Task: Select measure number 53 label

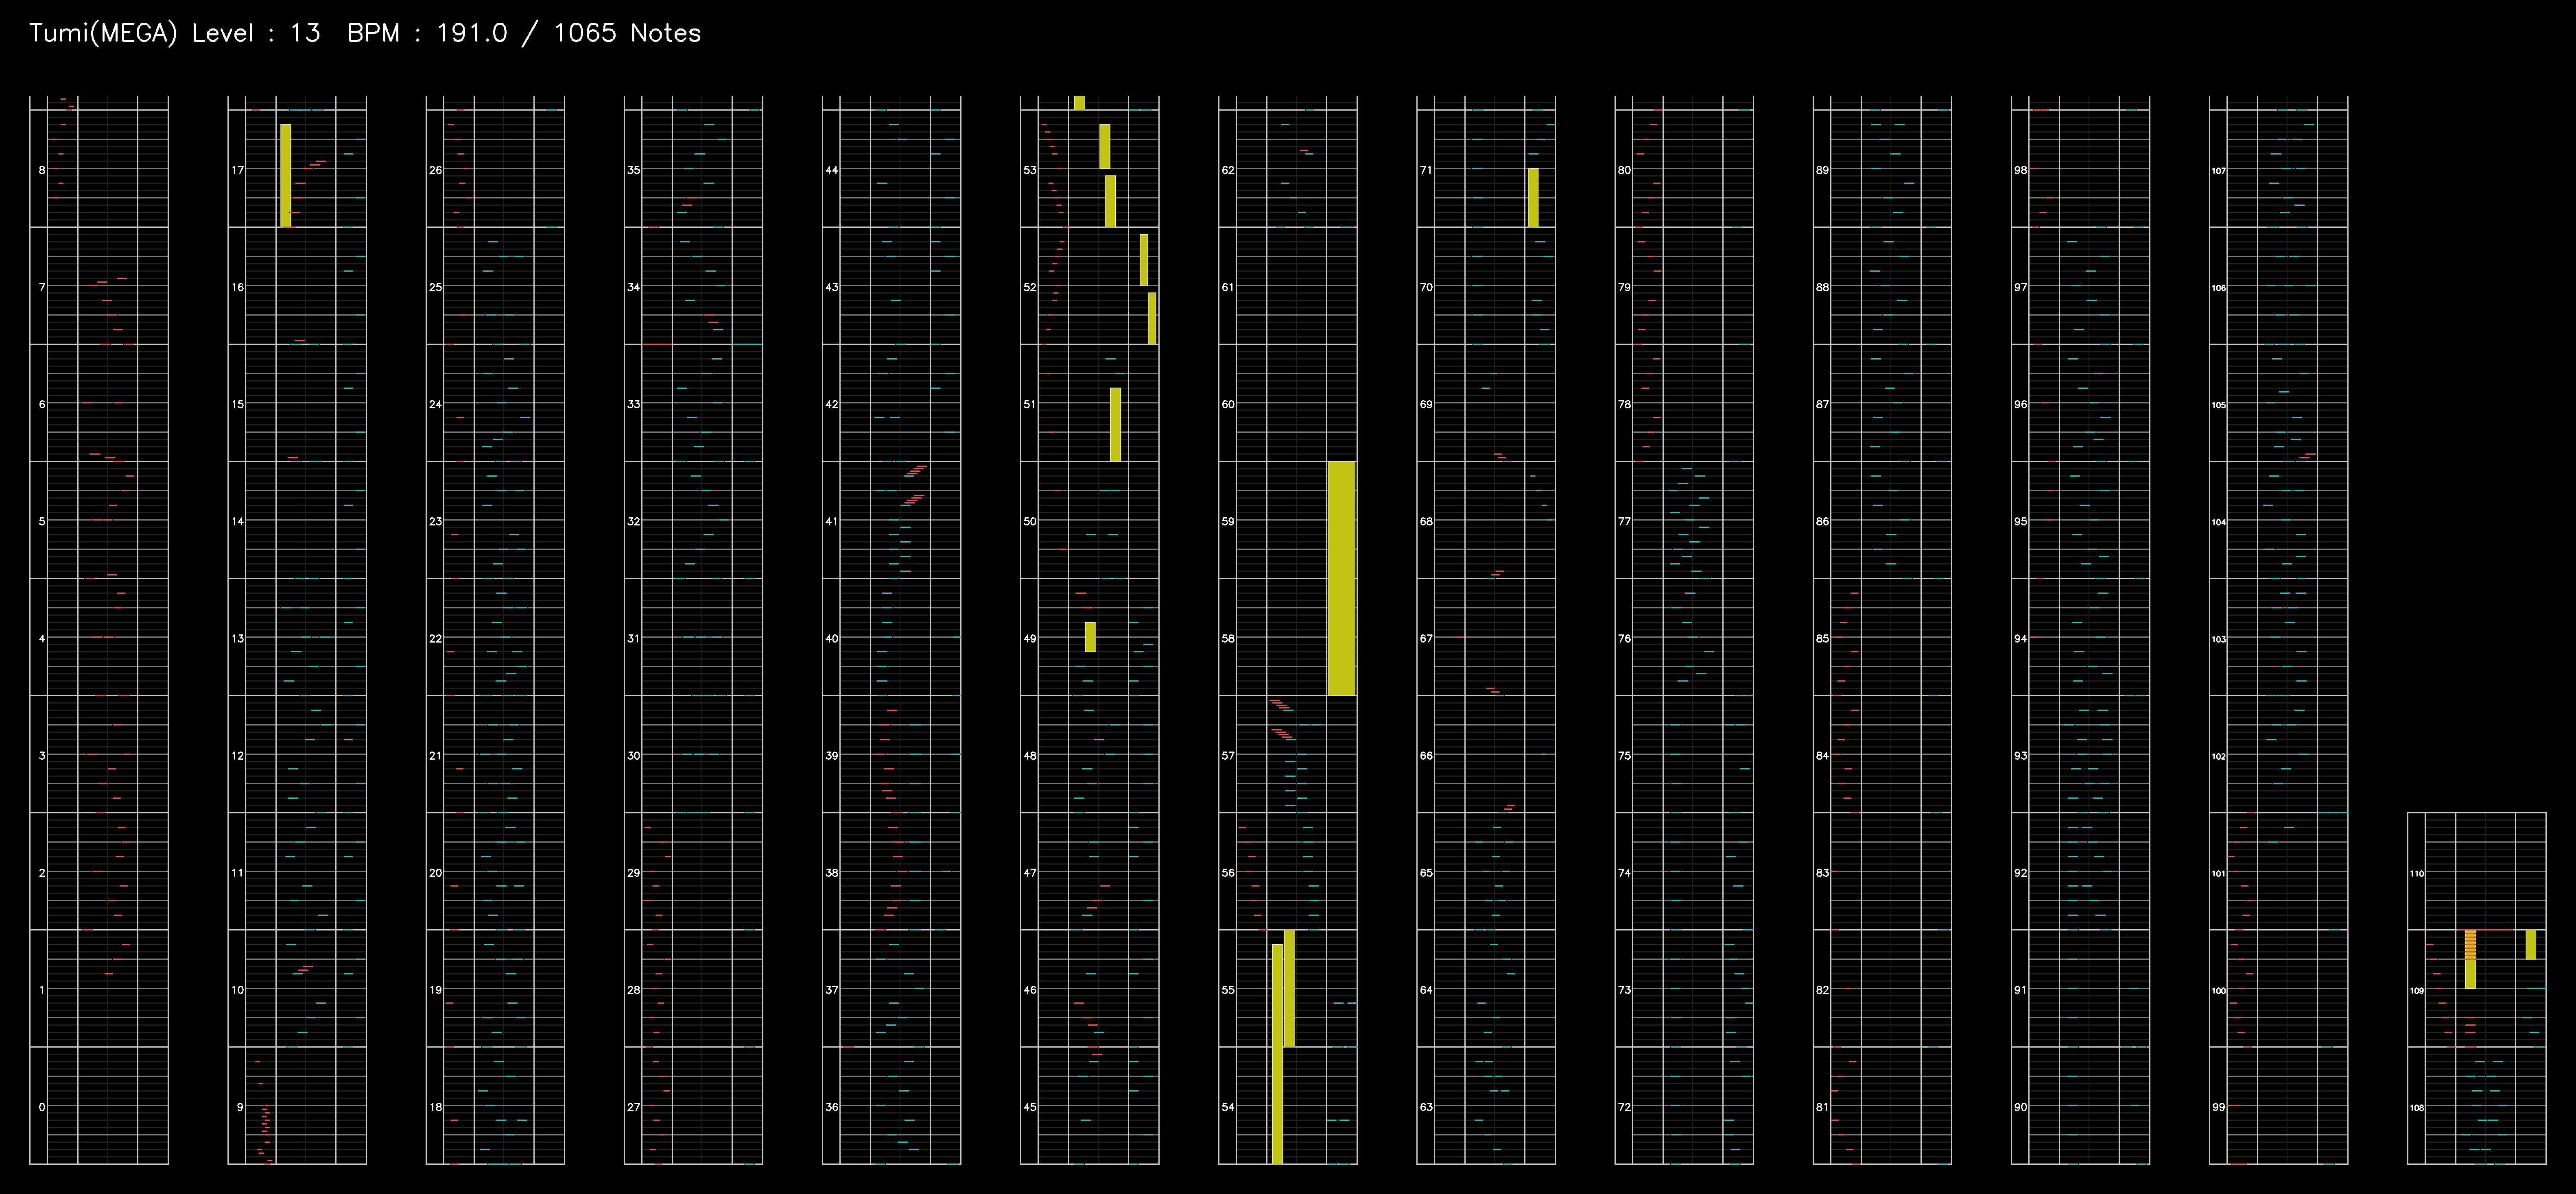Action: click(x=1030, y=170)
